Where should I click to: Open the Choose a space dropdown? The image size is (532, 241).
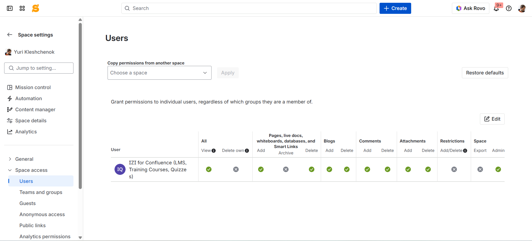click(x=159, y=73)
